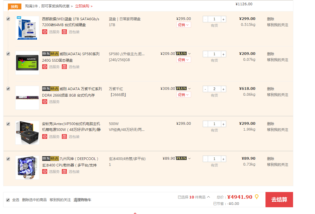
Task: Click PLUS badge on DEEPCOOL cooler price
Action: click(181, 158)
